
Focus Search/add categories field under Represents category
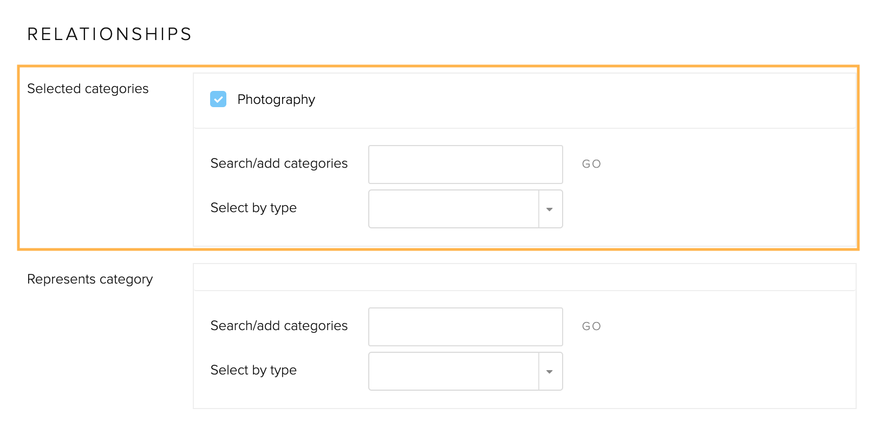(466, 327)
